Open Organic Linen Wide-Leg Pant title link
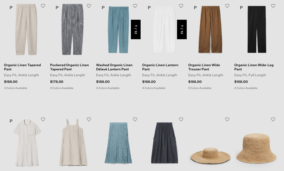Viewport: 284px width, 171px height. point(254,67)
